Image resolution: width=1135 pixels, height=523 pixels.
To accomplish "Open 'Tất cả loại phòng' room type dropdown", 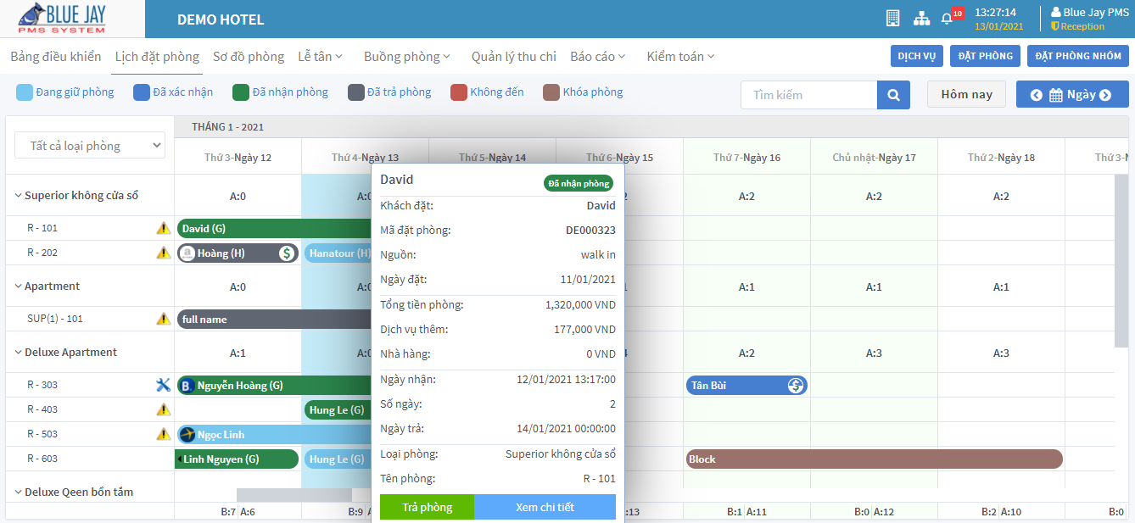I will (x=90, y=146).
